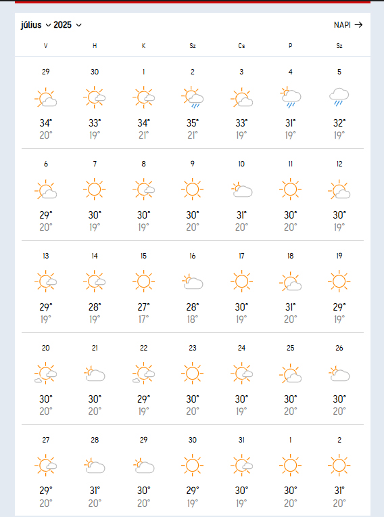Click the rain cloud icon on July 4
This screenshot has height=517, width=384.
point(290,97)
